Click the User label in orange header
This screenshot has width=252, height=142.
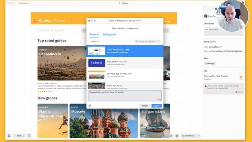click(x=167, y=21)
